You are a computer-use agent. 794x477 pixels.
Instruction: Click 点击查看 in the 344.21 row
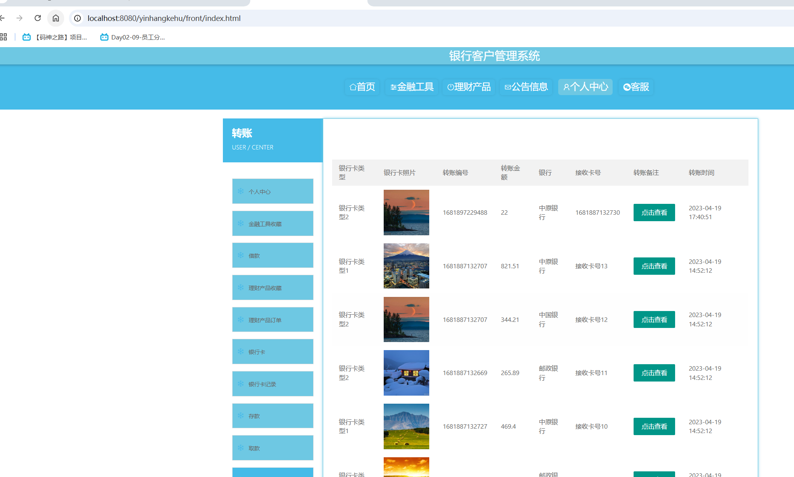point(654,319)
